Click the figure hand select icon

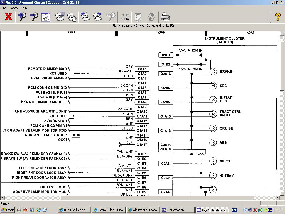(x=72, y=17)
